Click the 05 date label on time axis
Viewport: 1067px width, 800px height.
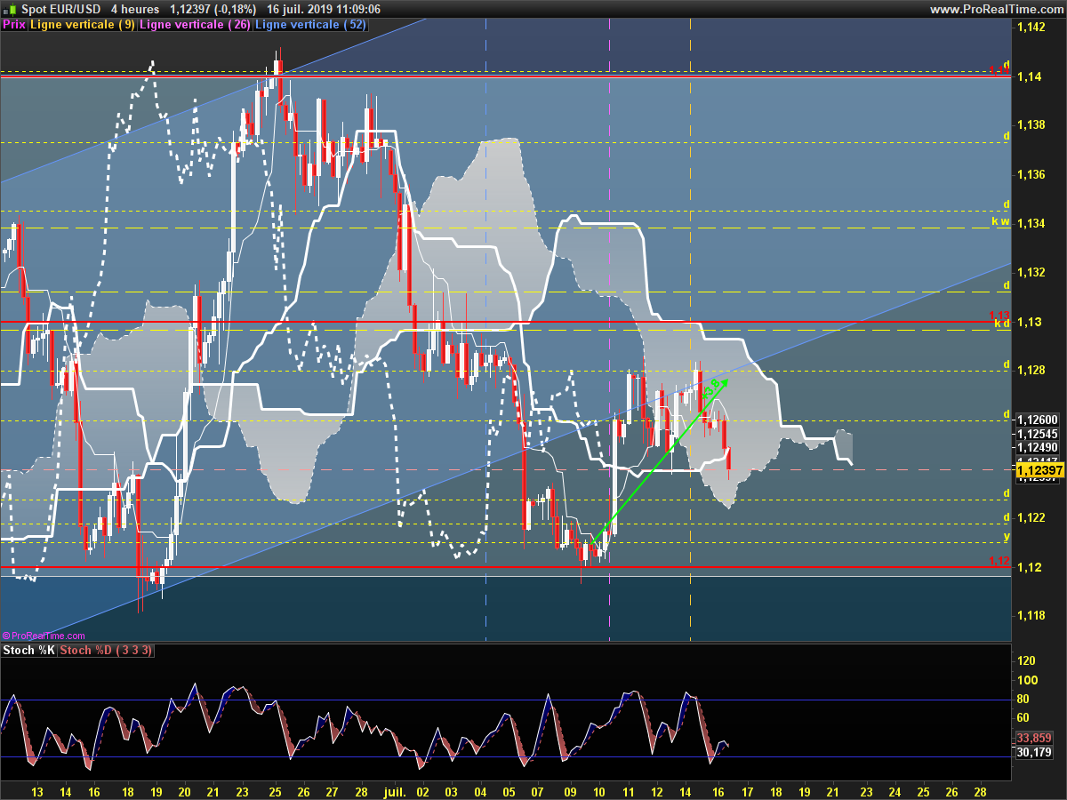tap(509, 791)
